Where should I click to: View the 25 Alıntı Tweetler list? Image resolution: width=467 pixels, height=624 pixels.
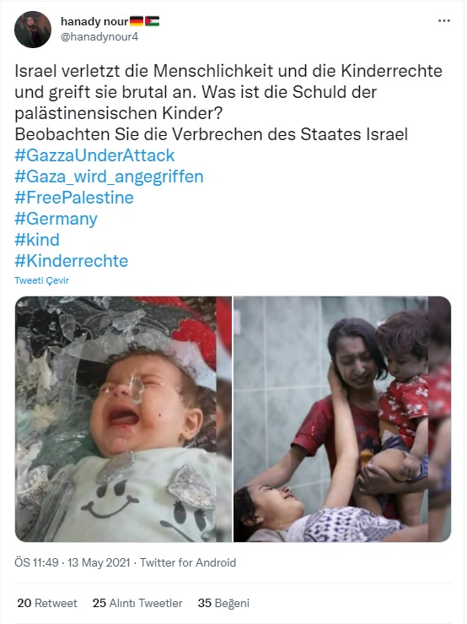point(137,603)
